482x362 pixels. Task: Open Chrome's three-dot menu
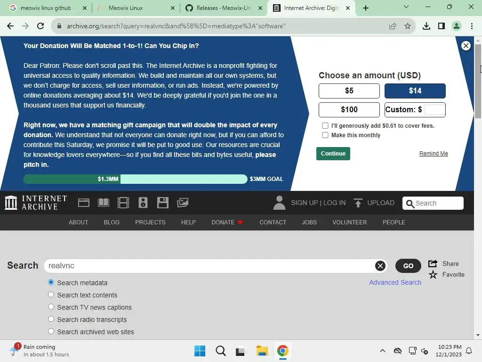click(x=472, y=26)
